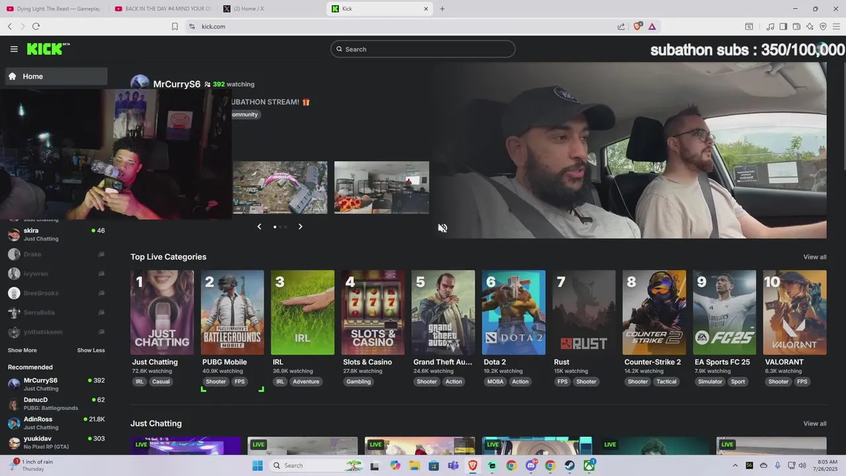Click the Brave Rewards triangle icon
The height and width of the screenshot is (476, 846).
coord(652,26)
